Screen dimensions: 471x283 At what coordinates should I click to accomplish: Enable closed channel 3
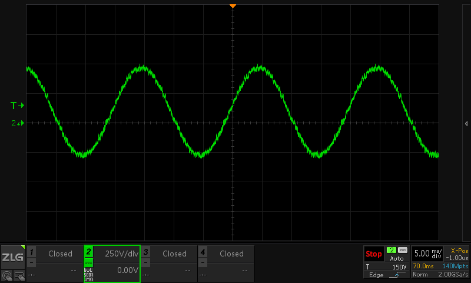(x=146, y=253)
